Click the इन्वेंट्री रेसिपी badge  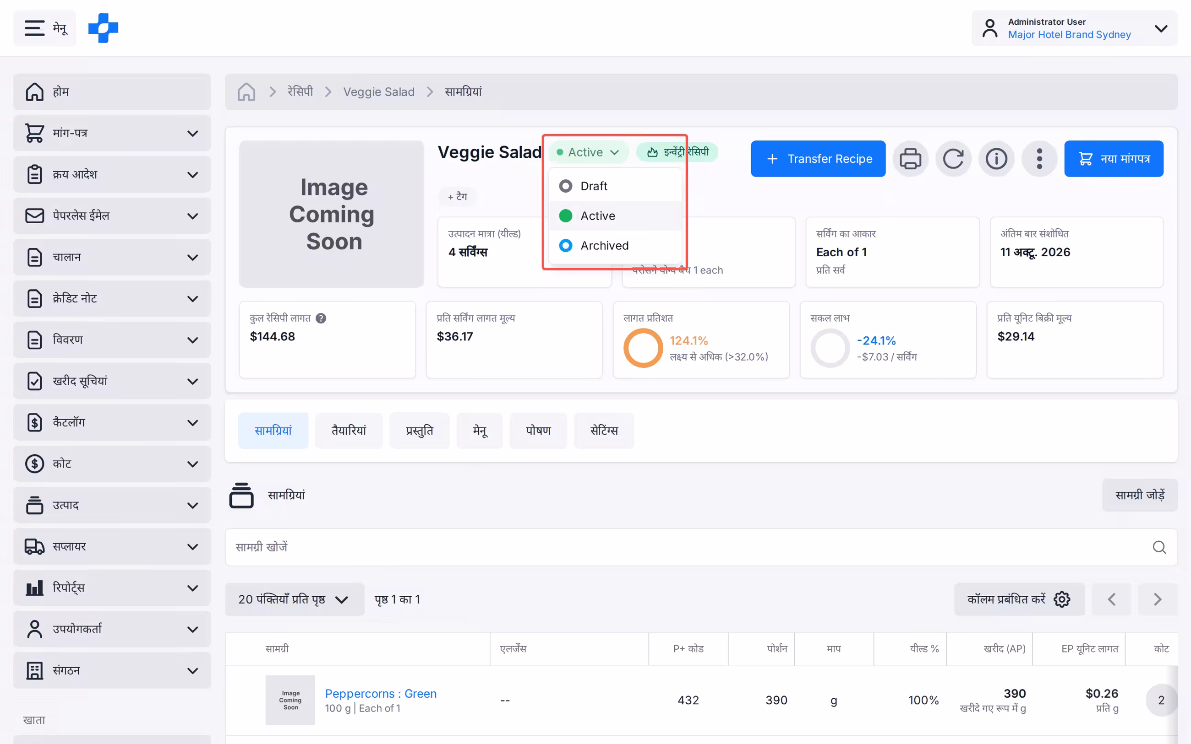tap(677, 152)
